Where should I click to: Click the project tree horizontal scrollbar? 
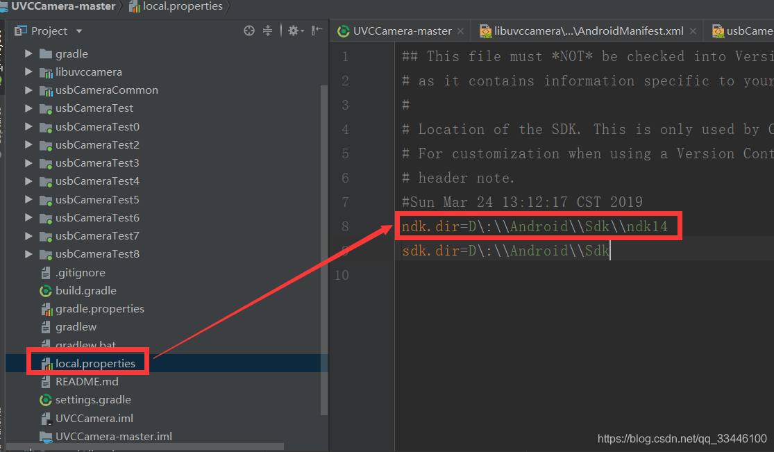(146, 446)
